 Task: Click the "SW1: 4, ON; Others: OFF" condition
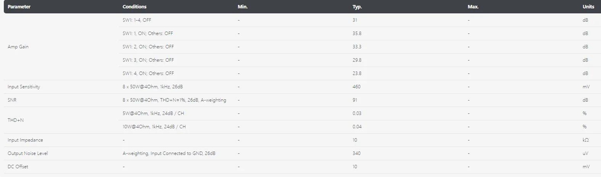[x=148, y=74]
